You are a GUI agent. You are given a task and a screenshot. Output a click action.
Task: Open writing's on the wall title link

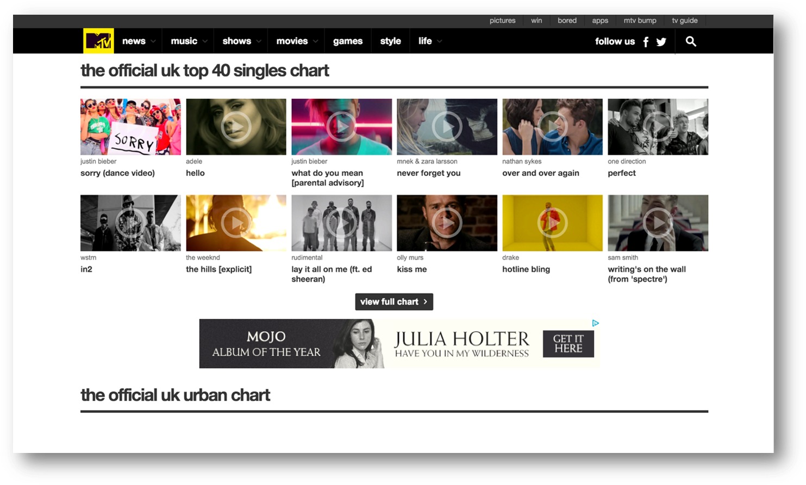click(647, 274)
